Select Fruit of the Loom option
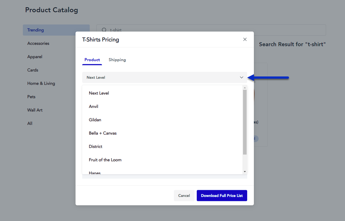The image size is (345, 221). click(105, 160)
